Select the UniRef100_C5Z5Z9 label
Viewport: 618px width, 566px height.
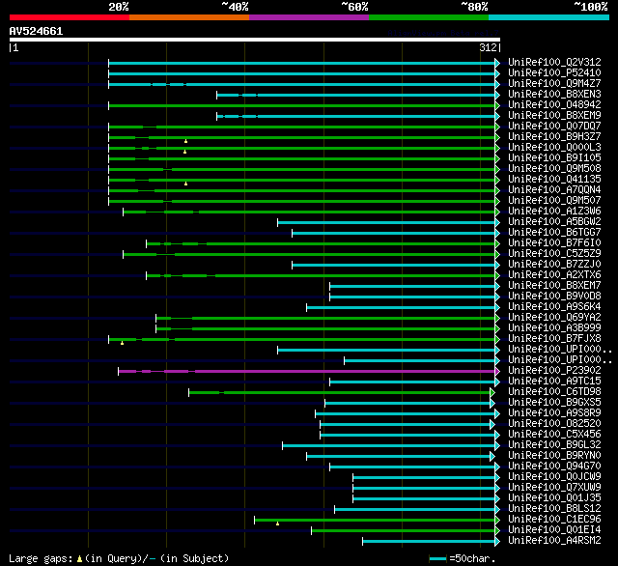point(554,253)
